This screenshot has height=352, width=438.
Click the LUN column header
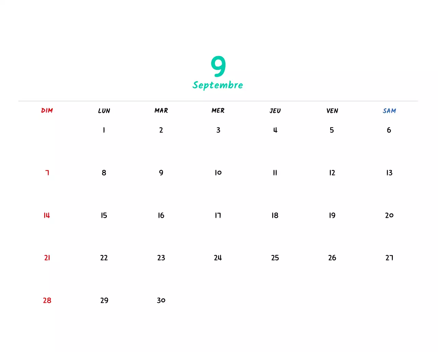pos(104,111)
